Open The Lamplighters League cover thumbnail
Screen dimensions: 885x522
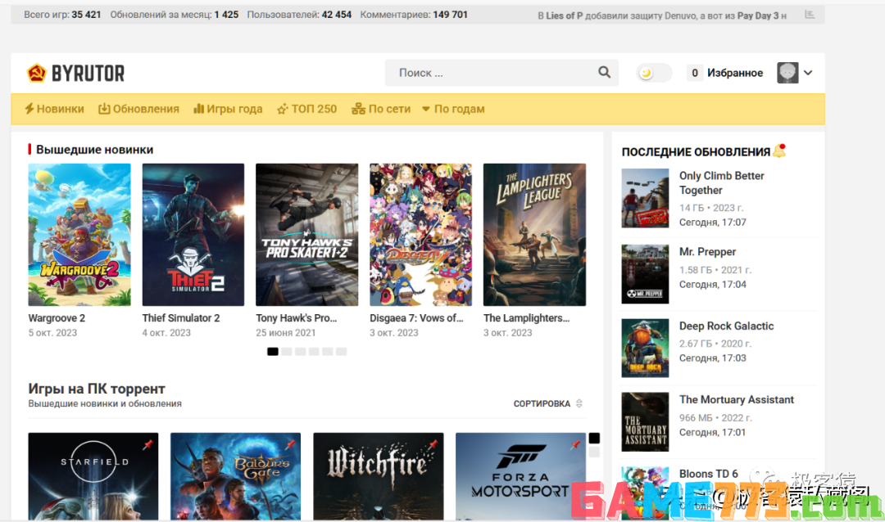pyautogui.click(x=534, y=235)
